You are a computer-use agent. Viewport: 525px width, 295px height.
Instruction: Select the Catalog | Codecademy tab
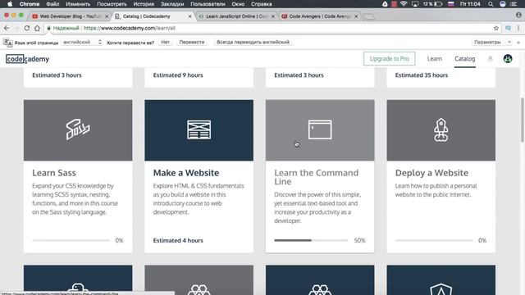[x=153, y=16]
